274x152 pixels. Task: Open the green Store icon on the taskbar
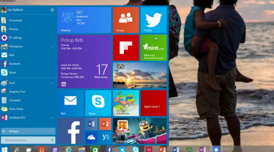96,150
